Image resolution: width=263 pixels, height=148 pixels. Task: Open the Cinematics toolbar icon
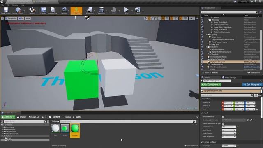[x=101, y=11]
